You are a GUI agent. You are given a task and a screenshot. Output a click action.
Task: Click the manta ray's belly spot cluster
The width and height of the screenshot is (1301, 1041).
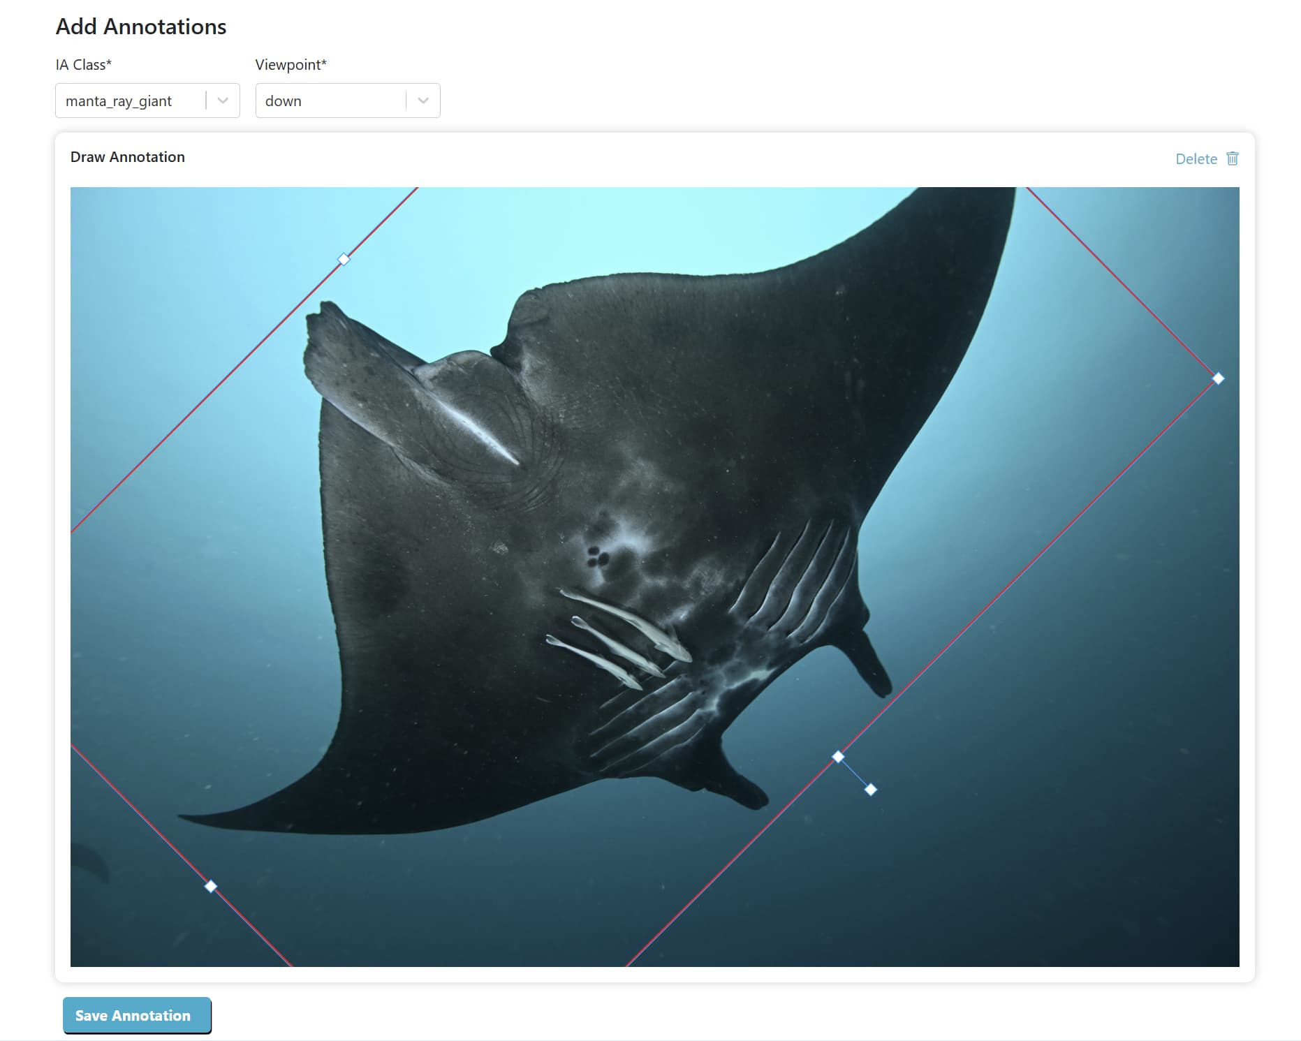[598, 556]
